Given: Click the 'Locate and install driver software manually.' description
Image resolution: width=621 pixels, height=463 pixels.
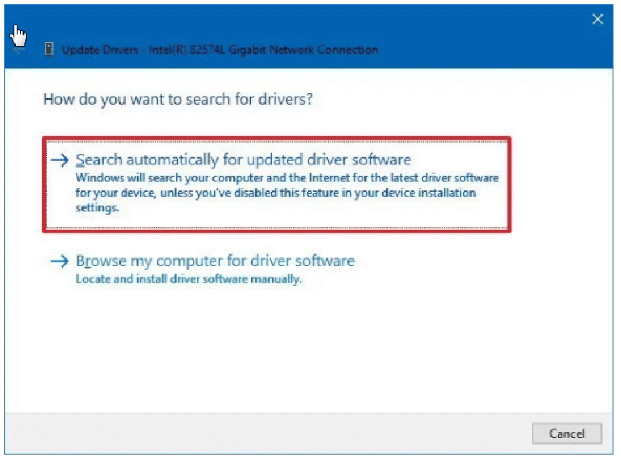Looking at the screenshot, I should 189,279.
